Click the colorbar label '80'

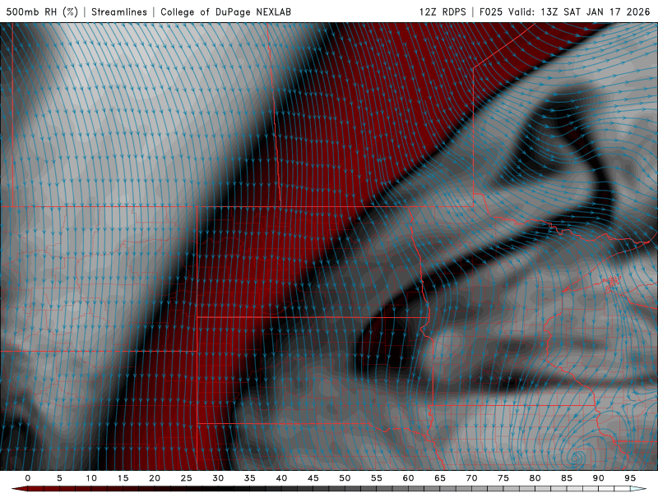tap(535, 478)
